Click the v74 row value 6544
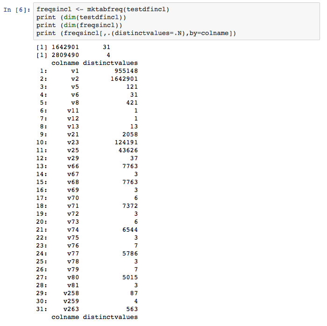The image size is (327, 326). pos(130,229)
